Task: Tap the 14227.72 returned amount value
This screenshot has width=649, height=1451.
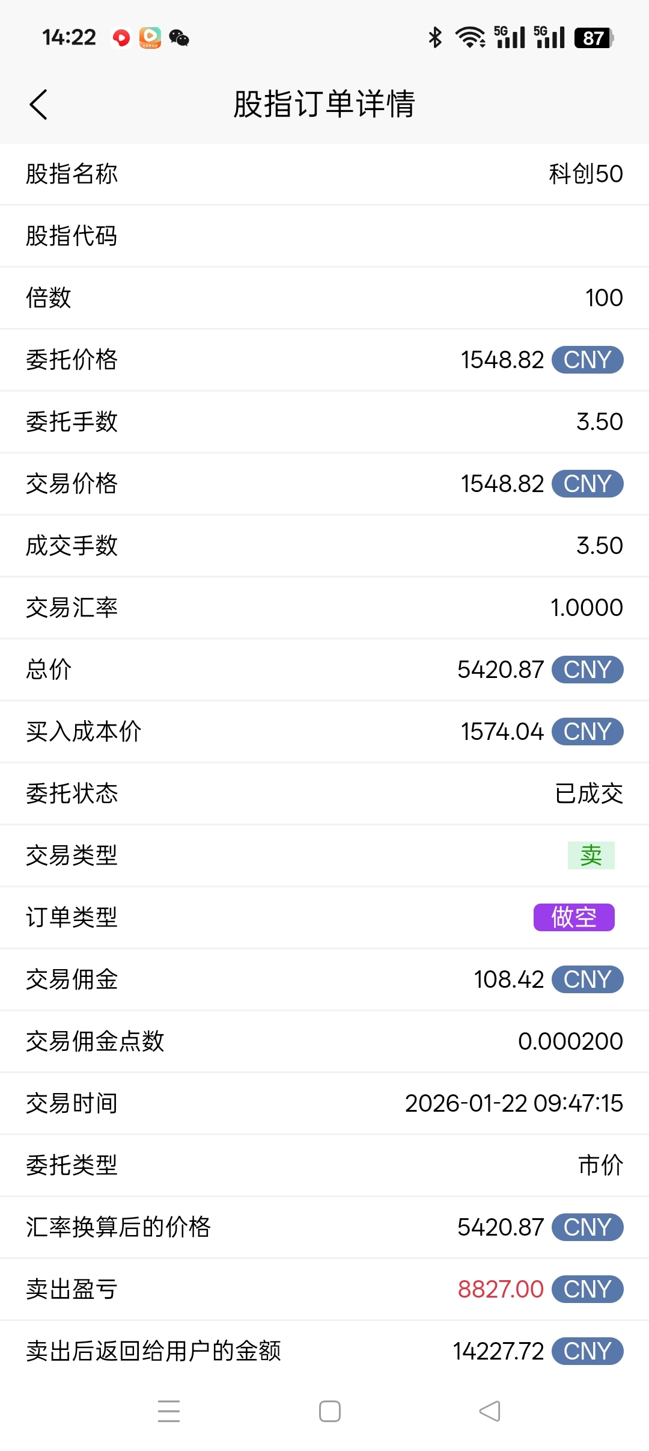Action: coord(498,1351)
